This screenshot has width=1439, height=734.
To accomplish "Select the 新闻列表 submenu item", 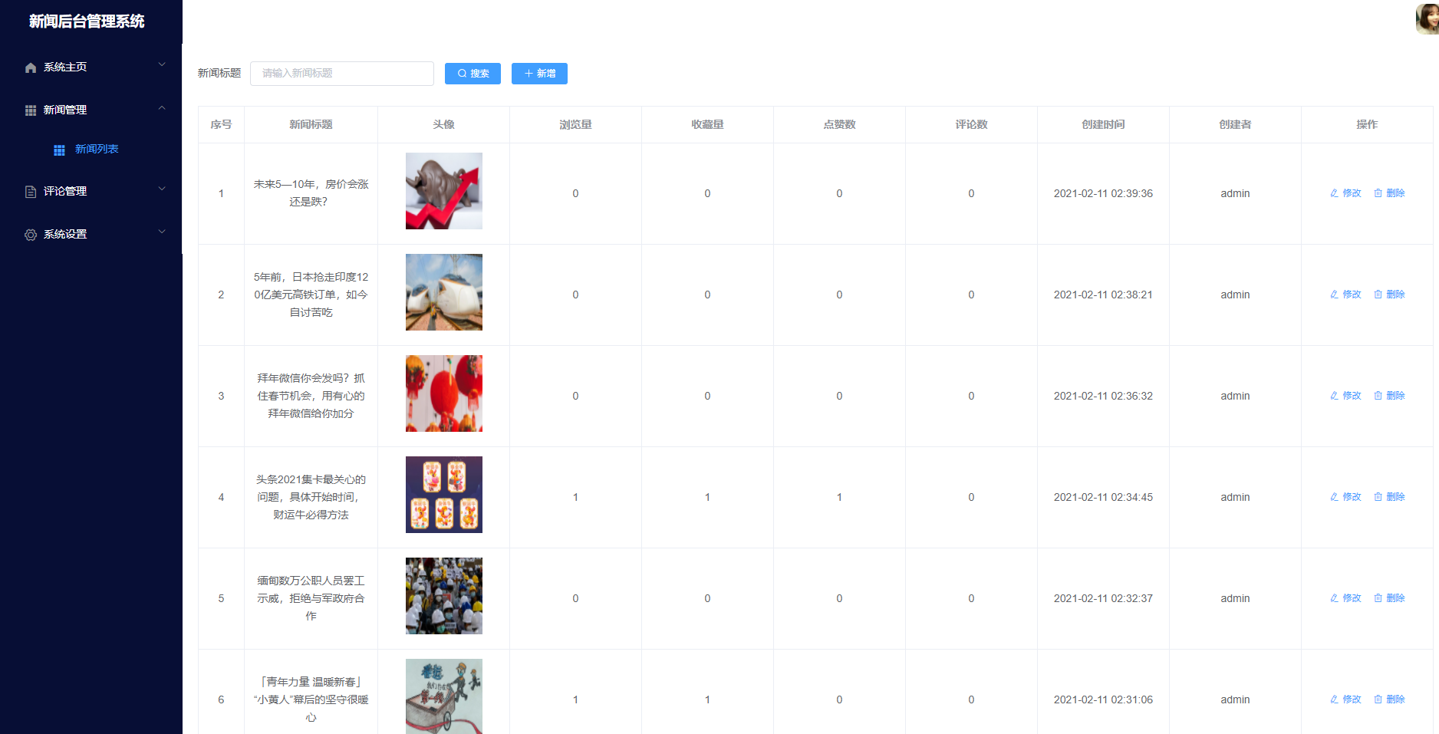I will click(x=91, y=149).
